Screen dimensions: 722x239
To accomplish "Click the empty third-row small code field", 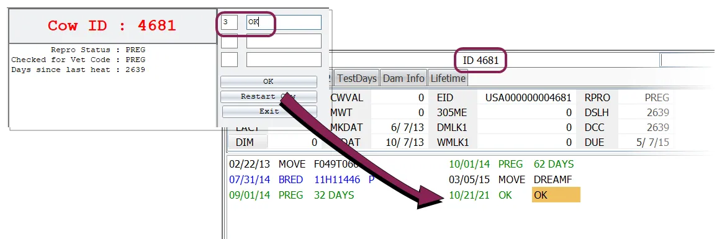I will tap(229, 60).
